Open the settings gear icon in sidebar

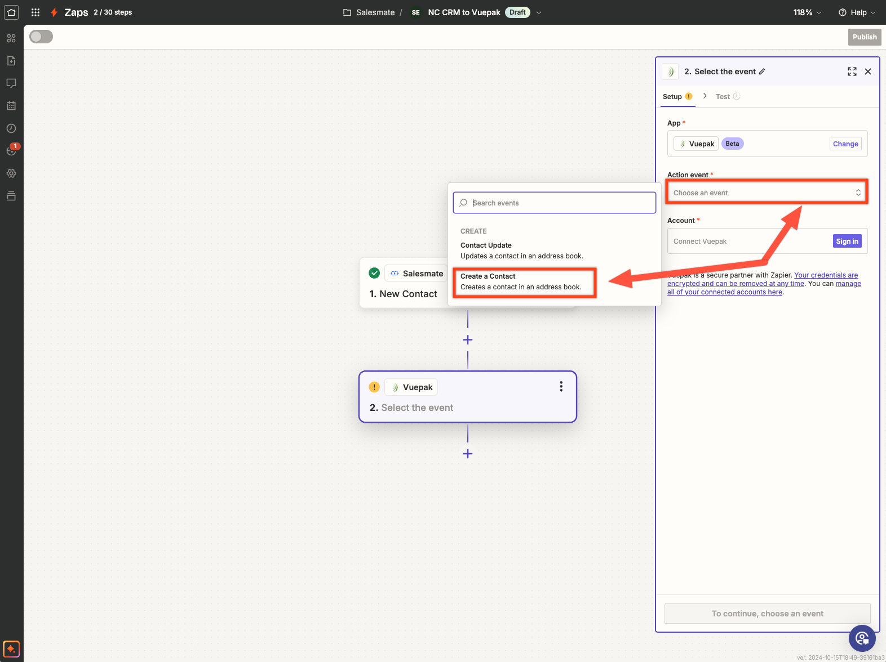pos(11,173)
